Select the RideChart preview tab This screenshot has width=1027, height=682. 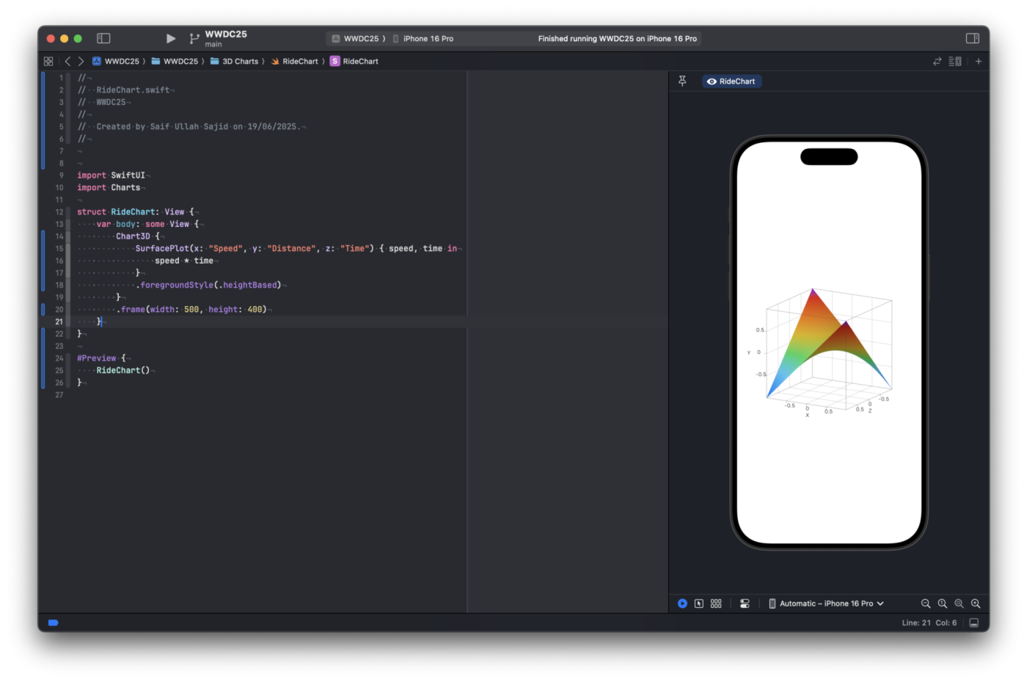tap(731, 81)
